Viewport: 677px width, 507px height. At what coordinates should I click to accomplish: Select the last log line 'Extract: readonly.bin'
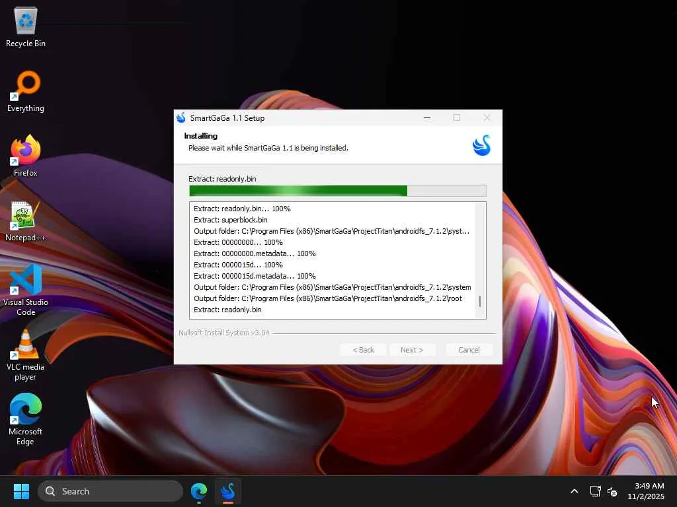[x=227, y=310]
